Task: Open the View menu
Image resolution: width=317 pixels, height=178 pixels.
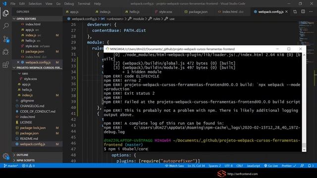Action: pos(49,3)
